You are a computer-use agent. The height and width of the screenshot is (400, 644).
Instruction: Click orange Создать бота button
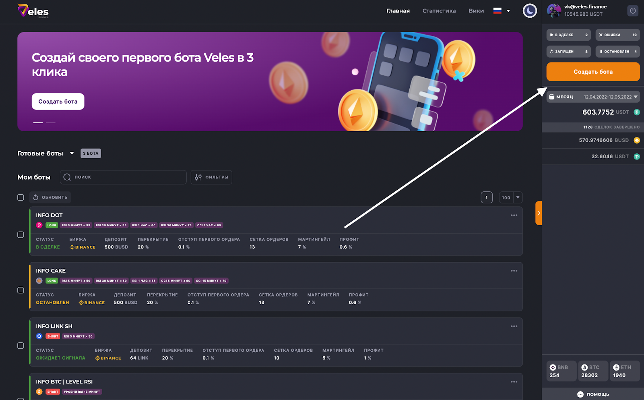[x=592, y=72]
